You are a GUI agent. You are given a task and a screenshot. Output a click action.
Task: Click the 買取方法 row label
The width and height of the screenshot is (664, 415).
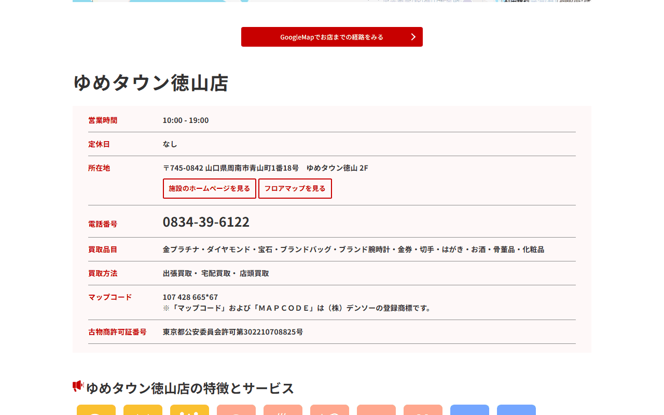(103, 273)
